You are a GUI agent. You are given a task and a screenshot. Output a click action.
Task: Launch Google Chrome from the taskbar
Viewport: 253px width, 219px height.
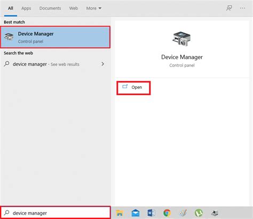pyautogui.click(x=167, y=213)
